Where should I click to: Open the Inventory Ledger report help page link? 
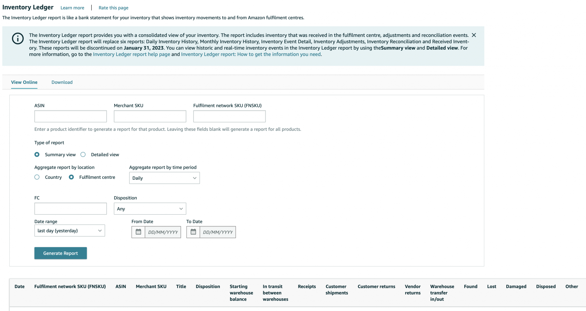pos(131,54)
